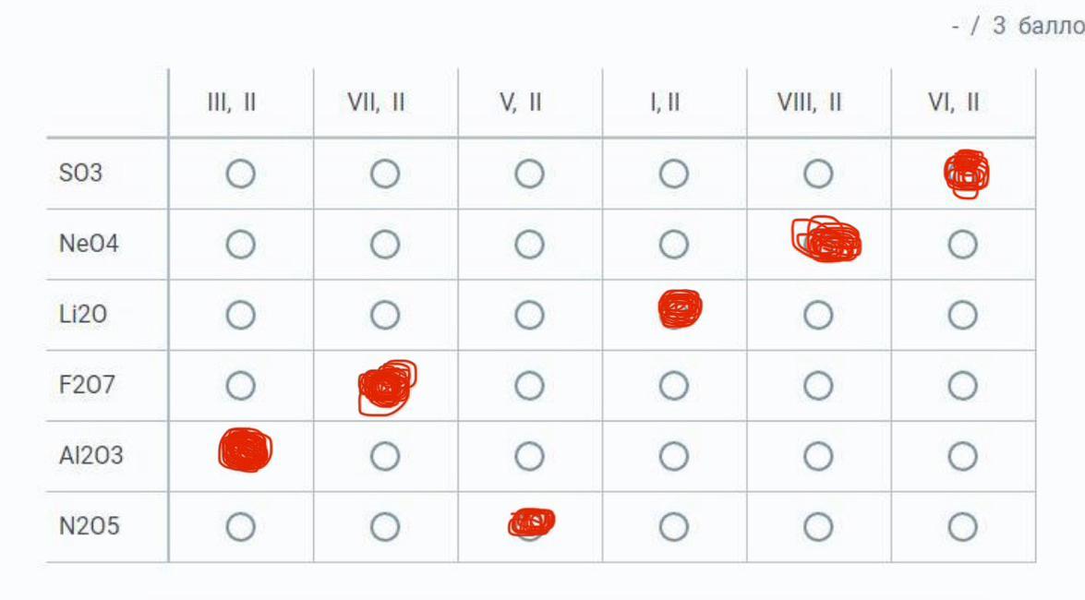Choose V, II option for F2O7

(x=529, y=386)
